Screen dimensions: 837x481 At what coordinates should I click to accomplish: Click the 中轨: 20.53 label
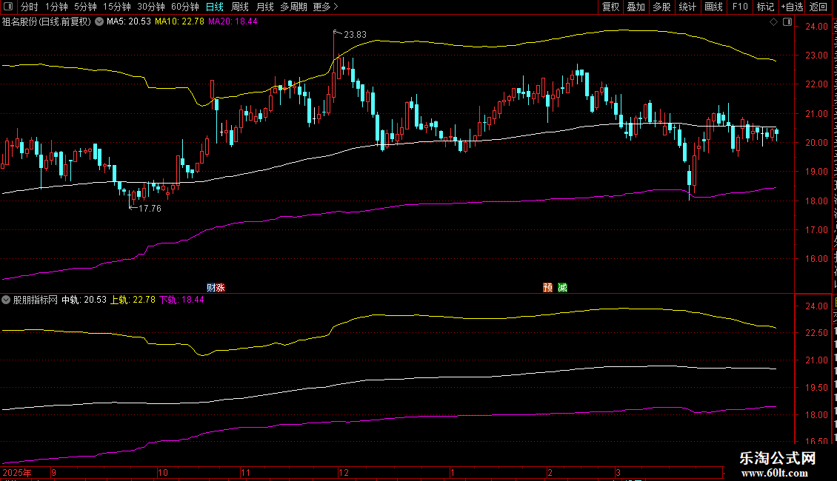coord(84,300)
